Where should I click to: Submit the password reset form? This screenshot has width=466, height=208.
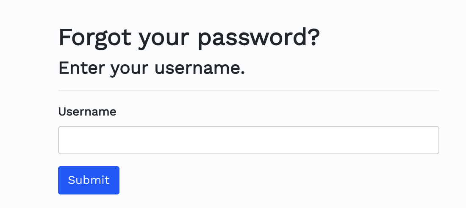coord(89,180)
